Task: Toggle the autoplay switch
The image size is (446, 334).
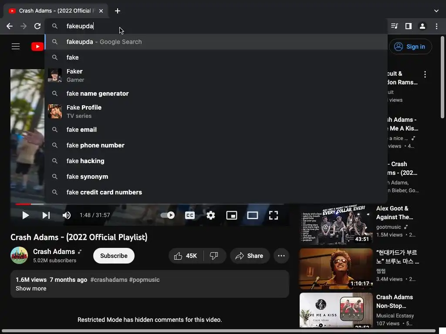Action: (168, 215)
